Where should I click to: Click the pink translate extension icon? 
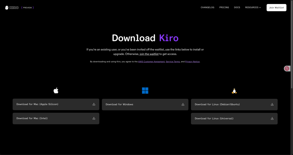pyautogui.click(x=287, y=69)
